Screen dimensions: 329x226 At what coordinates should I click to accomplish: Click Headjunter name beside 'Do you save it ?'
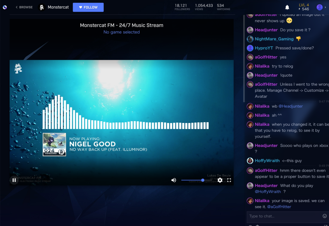coord(266,30)
